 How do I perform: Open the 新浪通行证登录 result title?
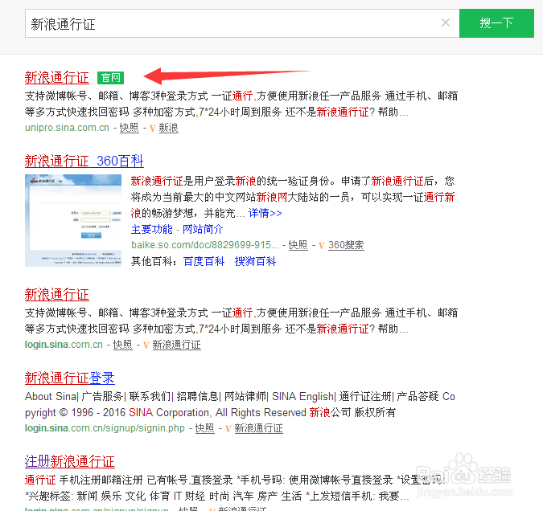point(70,378)
